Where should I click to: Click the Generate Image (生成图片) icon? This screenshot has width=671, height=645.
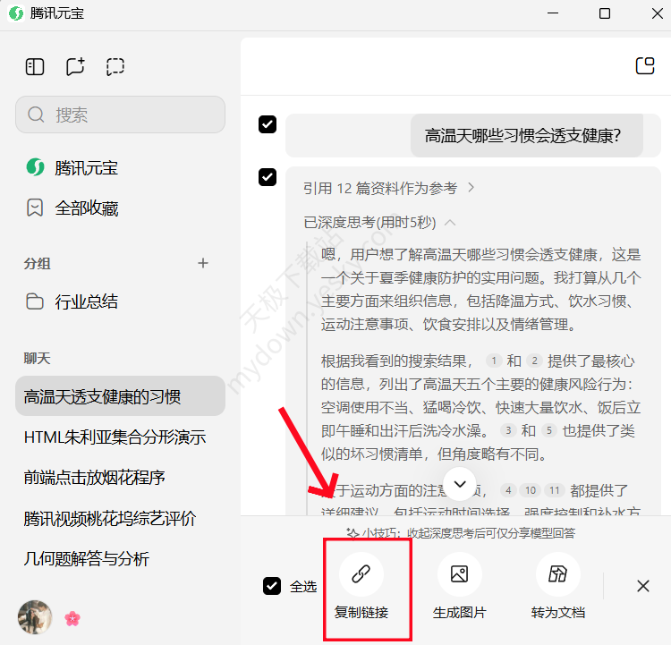click(x=460, y=574)
